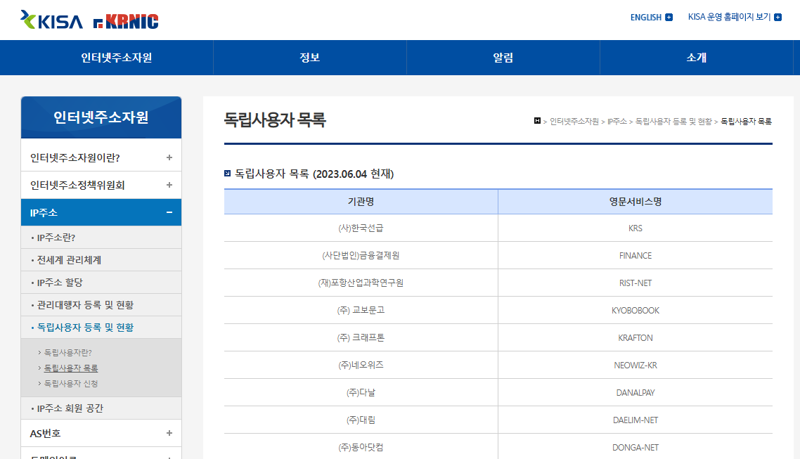The height and width of the screenshot is (459, 800).
Task: Select the KRS table cell
Action: point(636,228)
